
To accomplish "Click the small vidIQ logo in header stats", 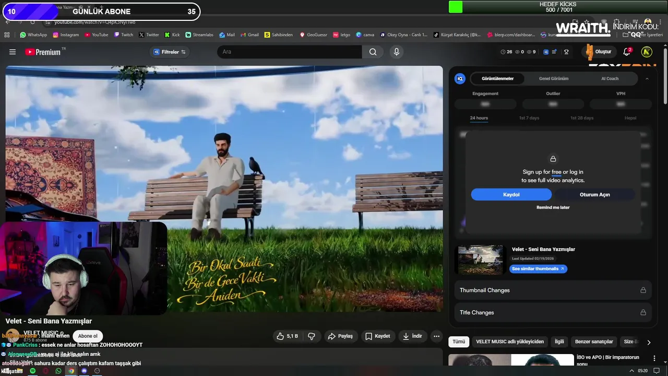I will pos(546,52).
